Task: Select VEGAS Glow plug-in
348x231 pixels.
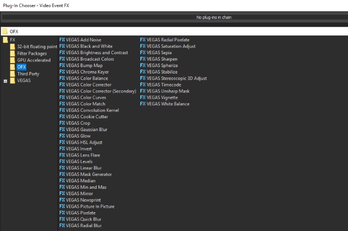Action: [75, 136]
